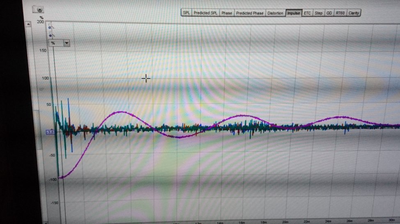Click the 28m time axis label
The image size is (400, 224).
point(370,220)
